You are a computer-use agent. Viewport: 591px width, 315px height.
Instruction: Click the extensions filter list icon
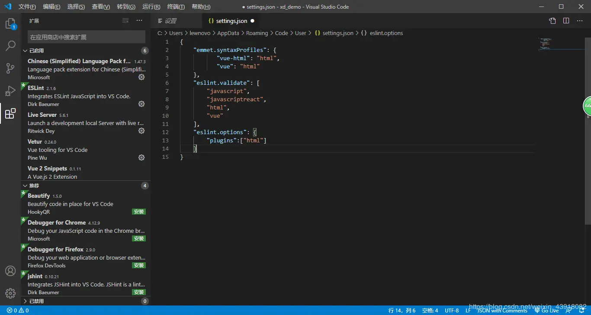(125, 21)
